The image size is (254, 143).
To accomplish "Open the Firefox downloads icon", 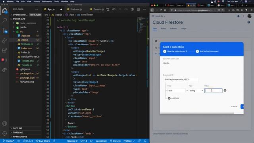I will [229, 10].
